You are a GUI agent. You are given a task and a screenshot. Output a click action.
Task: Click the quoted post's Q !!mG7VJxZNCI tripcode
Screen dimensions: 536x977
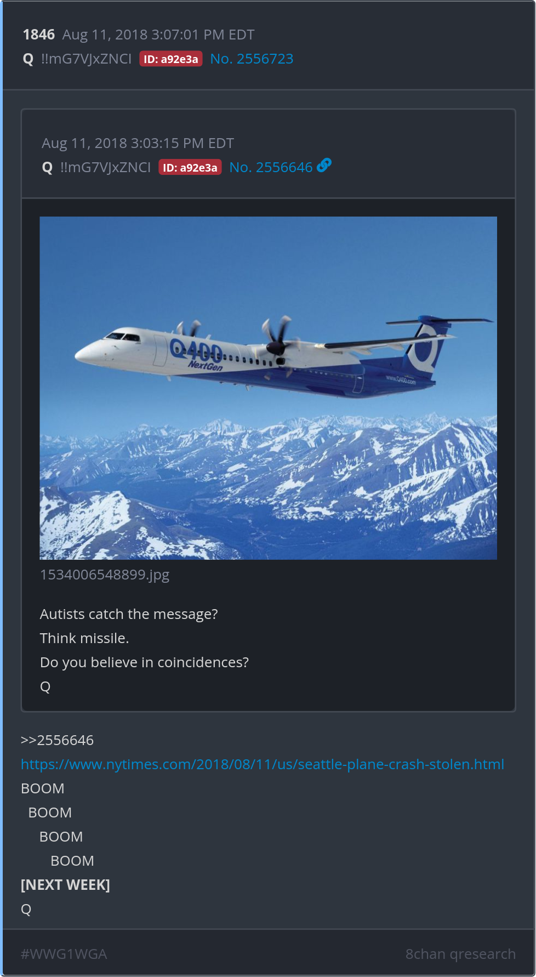coord(96,167)
